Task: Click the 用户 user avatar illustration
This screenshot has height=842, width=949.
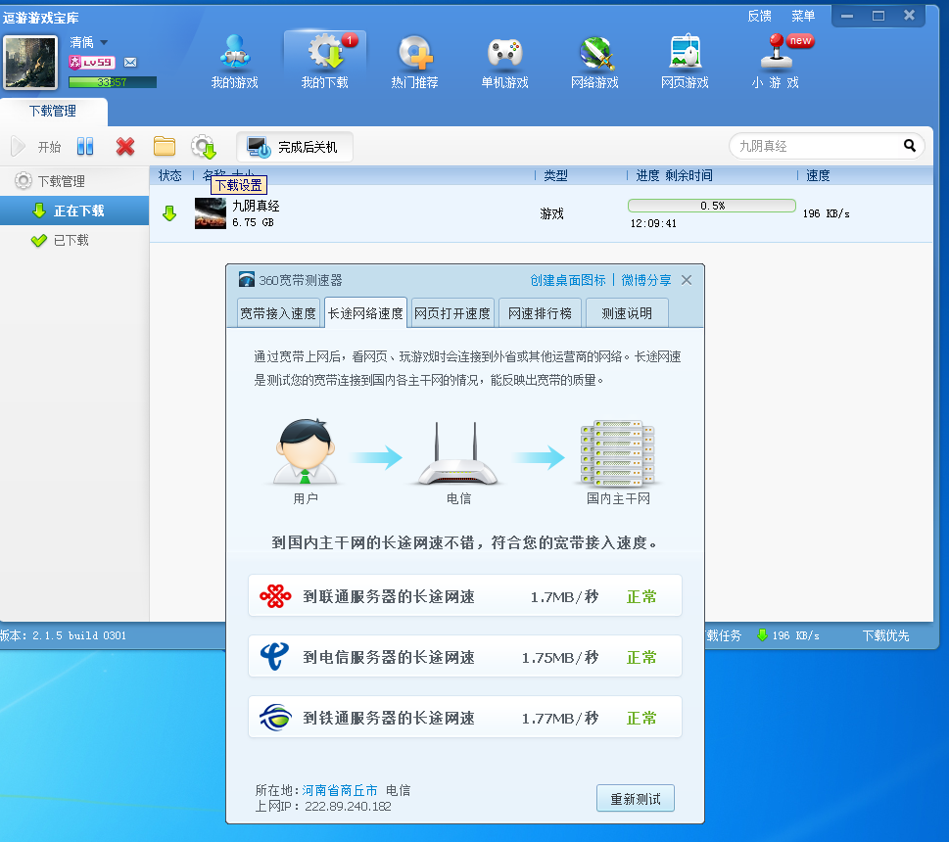Action: point(306,452)
